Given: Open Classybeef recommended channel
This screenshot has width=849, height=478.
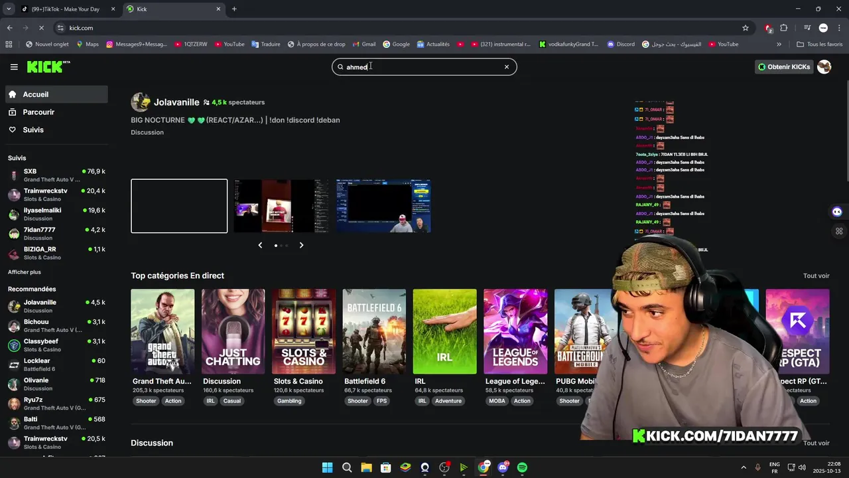Looking at the screenshot, I should (x=56, y=345).
